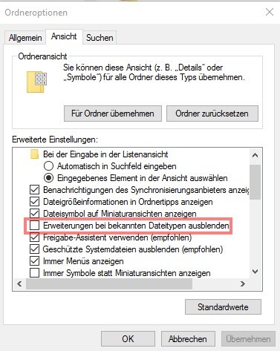Toggle Dateisymbol auf Miniaturansichten anzeigen

pyautogui.click(x=34, y=214)
